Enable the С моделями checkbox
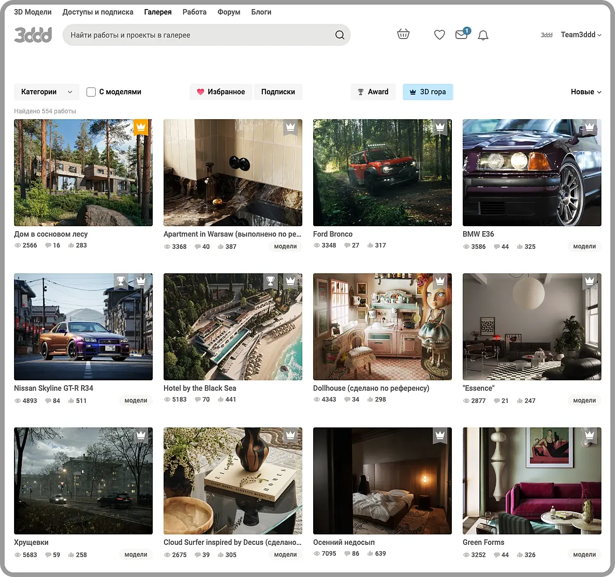This screenshot has width=615, height=577. (91, 92)
